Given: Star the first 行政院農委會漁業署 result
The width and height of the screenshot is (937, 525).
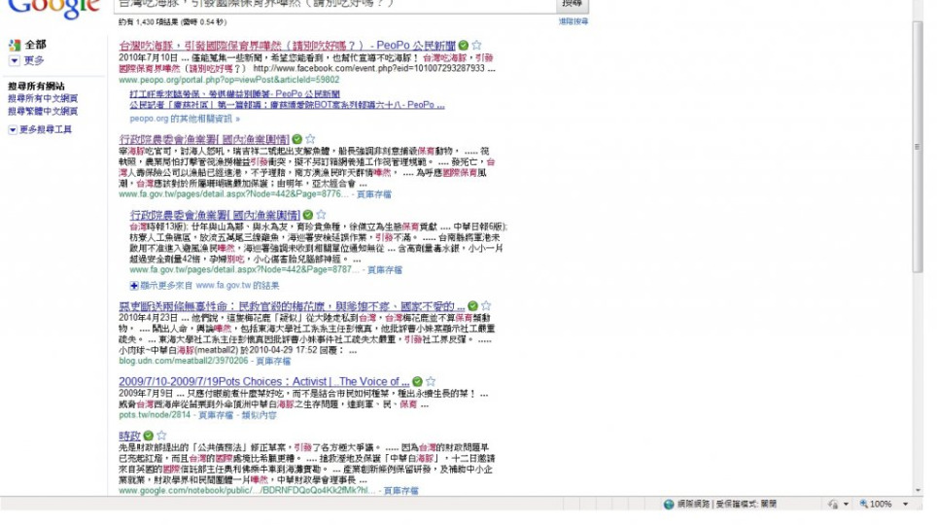Looking at the screenshot, I should tap(310, 140).
